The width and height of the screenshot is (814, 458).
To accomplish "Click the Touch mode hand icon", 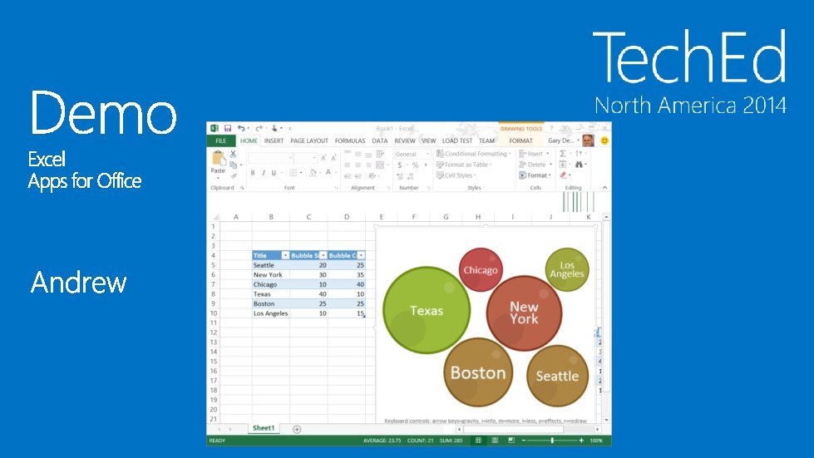I will (274, 128).
